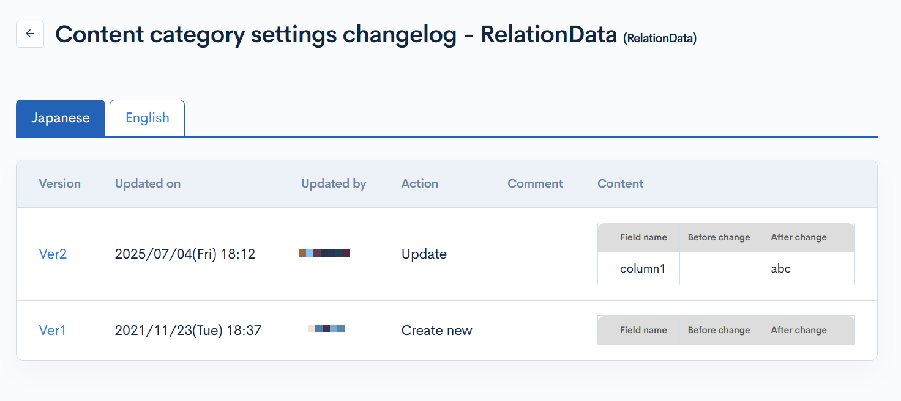Click the back arrow button
Image resolution: width=901 pixels, height=401 pixels.
click(30, 34)
